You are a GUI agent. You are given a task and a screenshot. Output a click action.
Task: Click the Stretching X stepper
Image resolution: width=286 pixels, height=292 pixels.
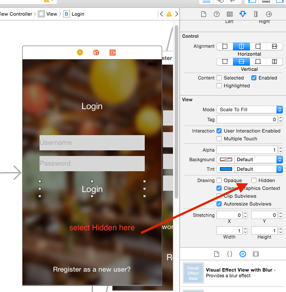(246, 215)
